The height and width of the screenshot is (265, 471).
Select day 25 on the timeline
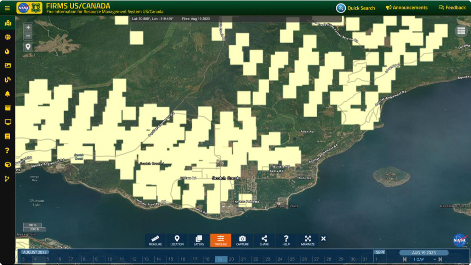pos(292,259)
